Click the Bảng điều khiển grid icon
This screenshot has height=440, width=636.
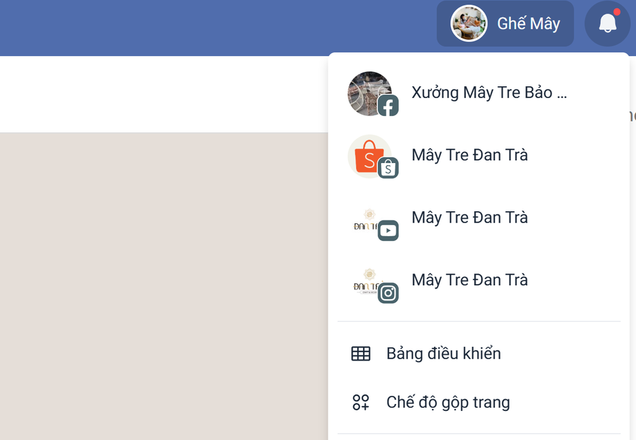pos(361,354)
